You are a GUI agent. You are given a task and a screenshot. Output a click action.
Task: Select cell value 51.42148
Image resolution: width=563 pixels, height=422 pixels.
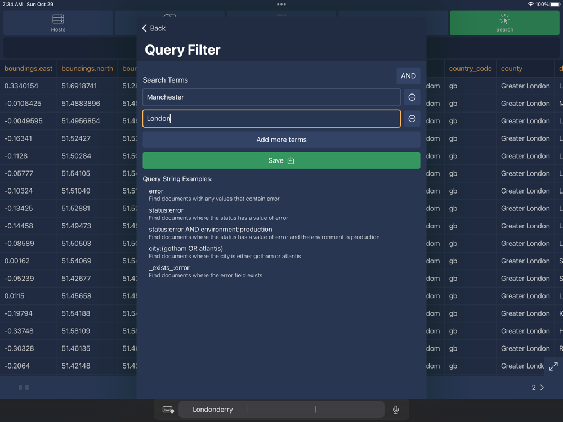coord(76,366)
